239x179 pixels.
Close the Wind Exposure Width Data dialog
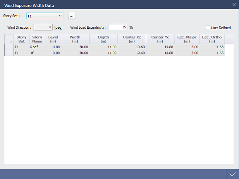[x=234, y=4]
